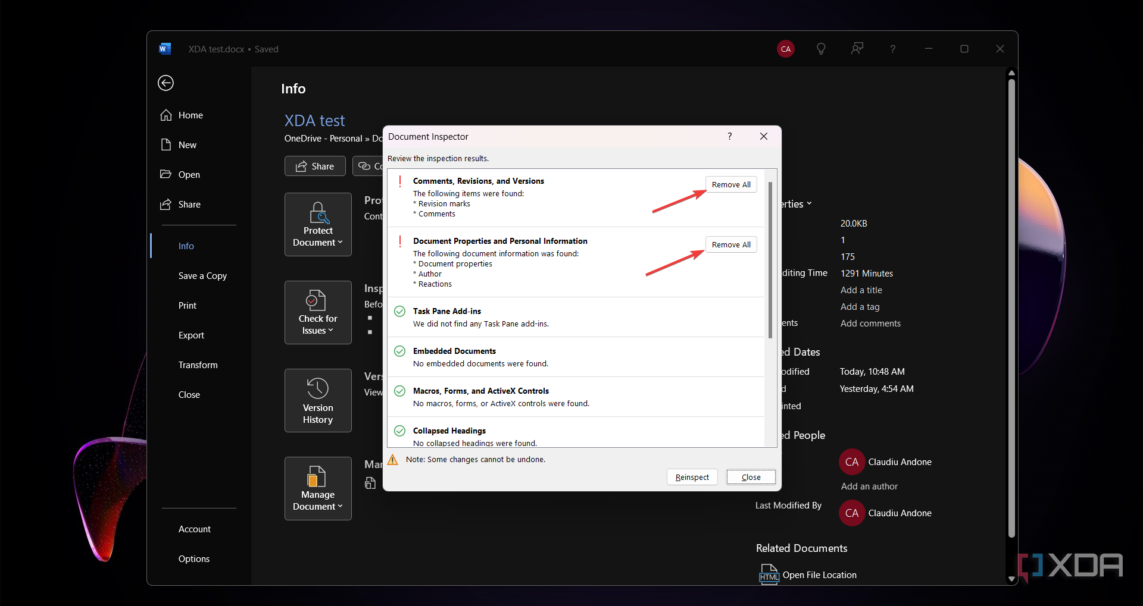Click the Word help question mark in title bar

[x=893, y=49]
